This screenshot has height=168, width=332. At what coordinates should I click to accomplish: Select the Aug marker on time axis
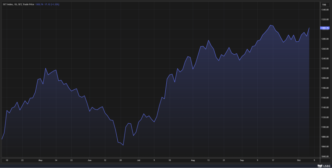click(193, 160)
